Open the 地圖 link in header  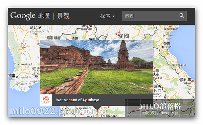[44, 16]
